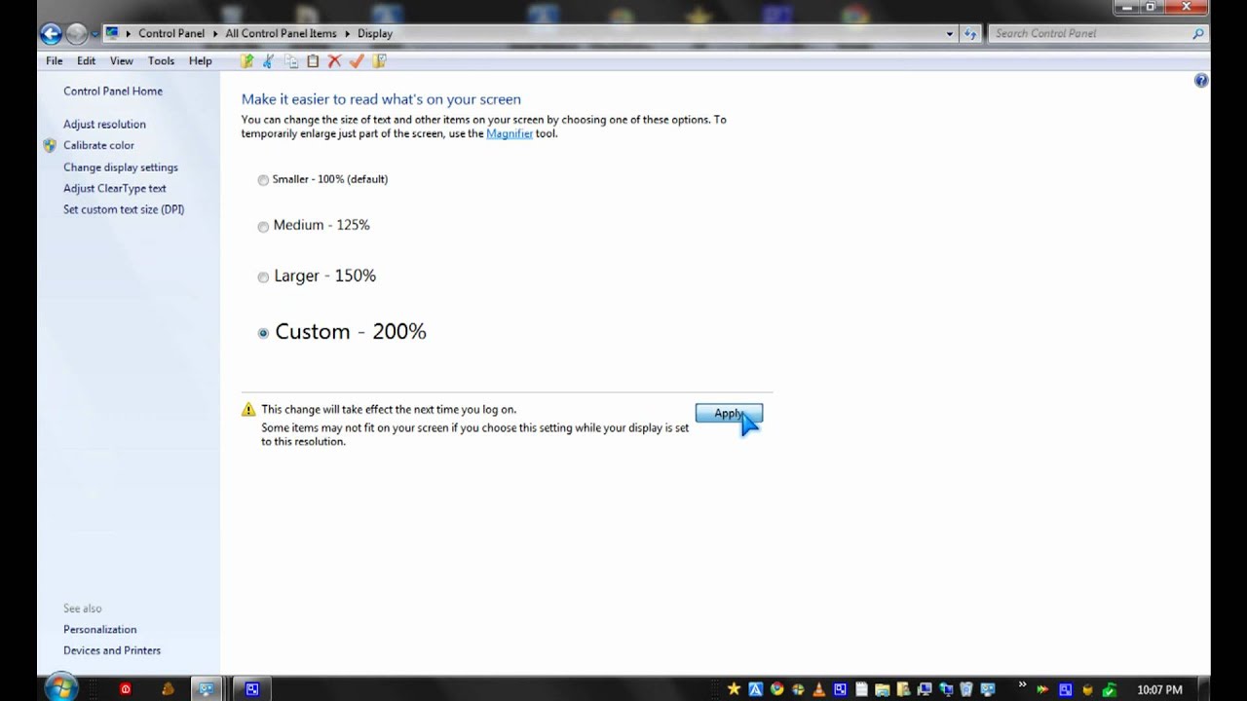Go to Control Panel Home

(113, 91)
